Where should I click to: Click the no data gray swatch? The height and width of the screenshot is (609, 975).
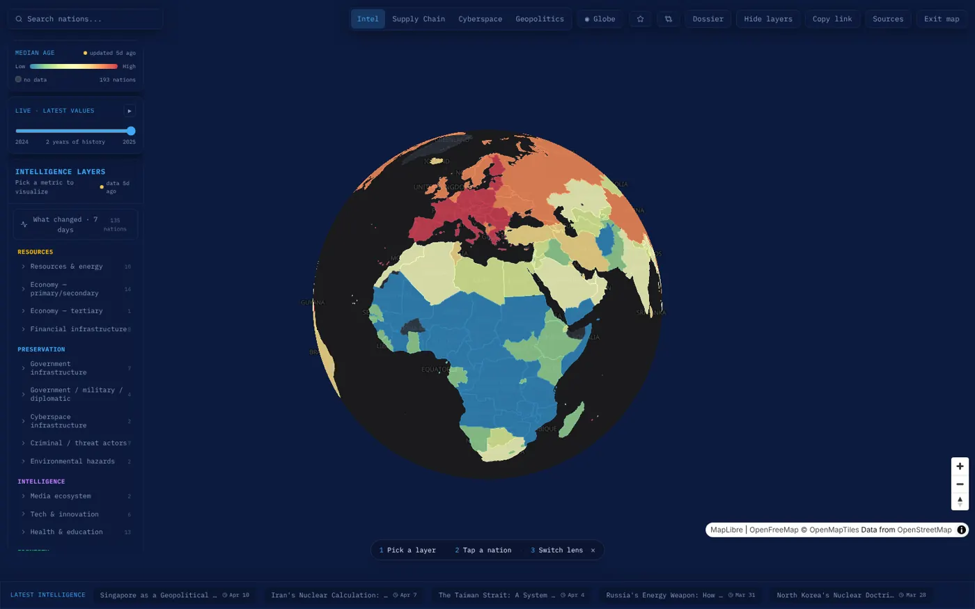click(18, 79)
